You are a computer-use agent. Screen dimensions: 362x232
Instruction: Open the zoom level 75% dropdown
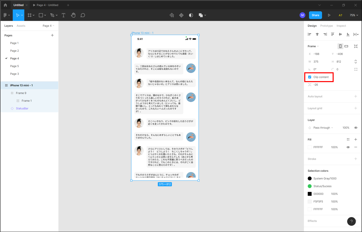click(354, 15)
